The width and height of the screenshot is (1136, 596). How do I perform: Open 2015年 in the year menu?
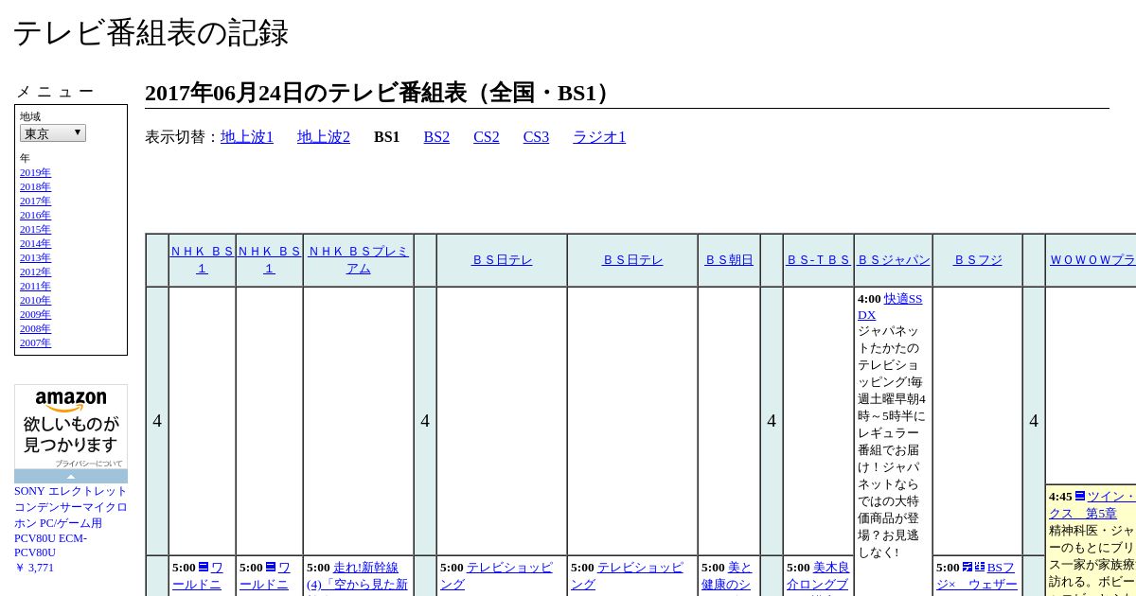point(35,230)
